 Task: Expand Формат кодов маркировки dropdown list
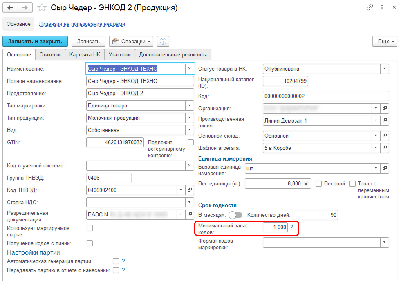(x=384, y=243)
